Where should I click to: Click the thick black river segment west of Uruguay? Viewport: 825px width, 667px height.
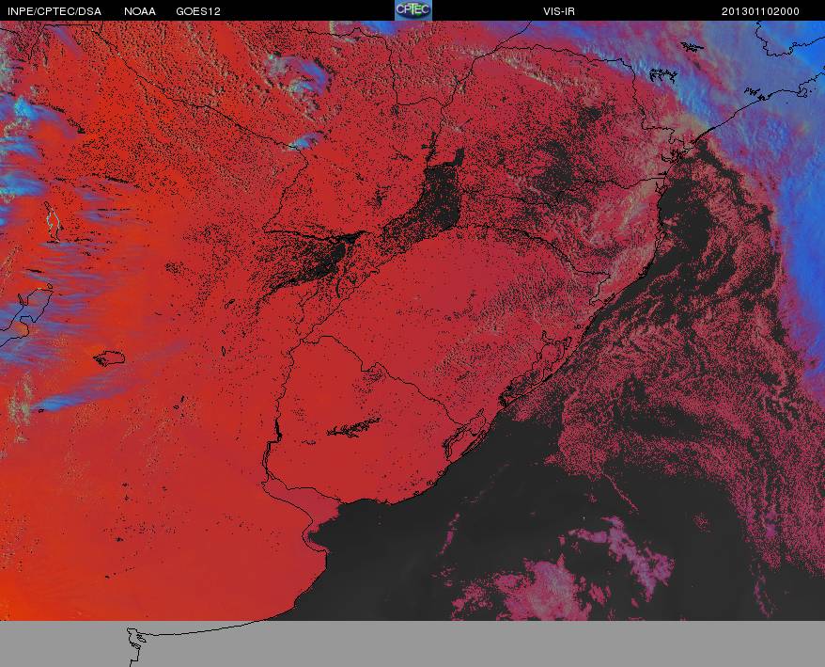coord(276,432)
